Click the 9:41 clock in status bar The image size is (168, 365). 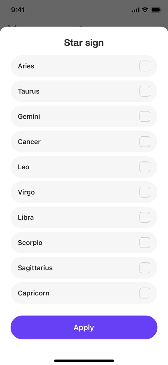coord(18,10)
